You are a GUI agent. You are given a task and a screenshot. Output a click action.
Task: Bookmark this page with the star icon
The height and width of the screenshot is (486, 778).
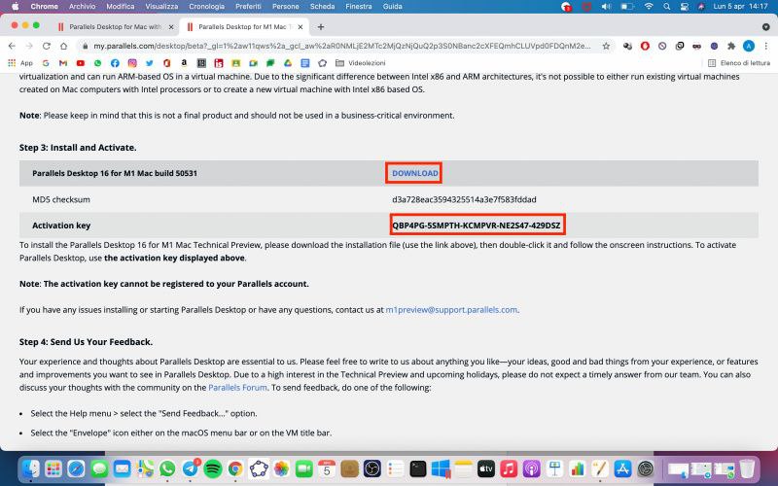tap(606, 46)
